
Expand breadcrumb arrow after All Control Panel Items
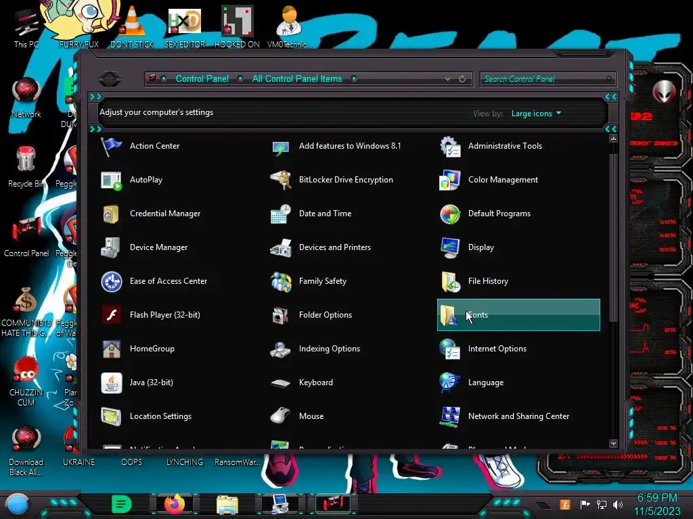353,78
